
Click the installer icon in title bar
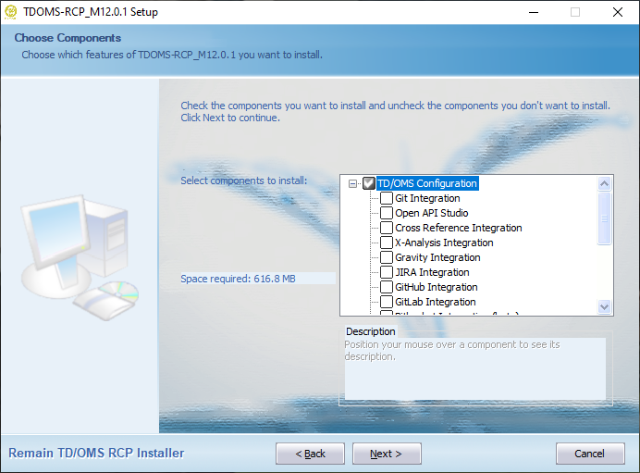pyautogui.click(x=12, y=12)
